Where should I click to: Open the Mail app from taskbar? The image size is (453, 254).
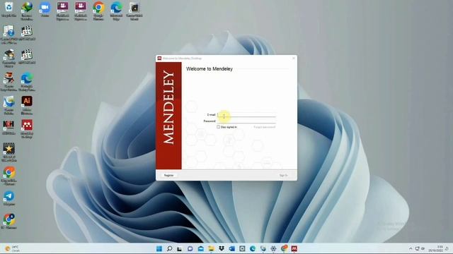click(x=200, y=248)
